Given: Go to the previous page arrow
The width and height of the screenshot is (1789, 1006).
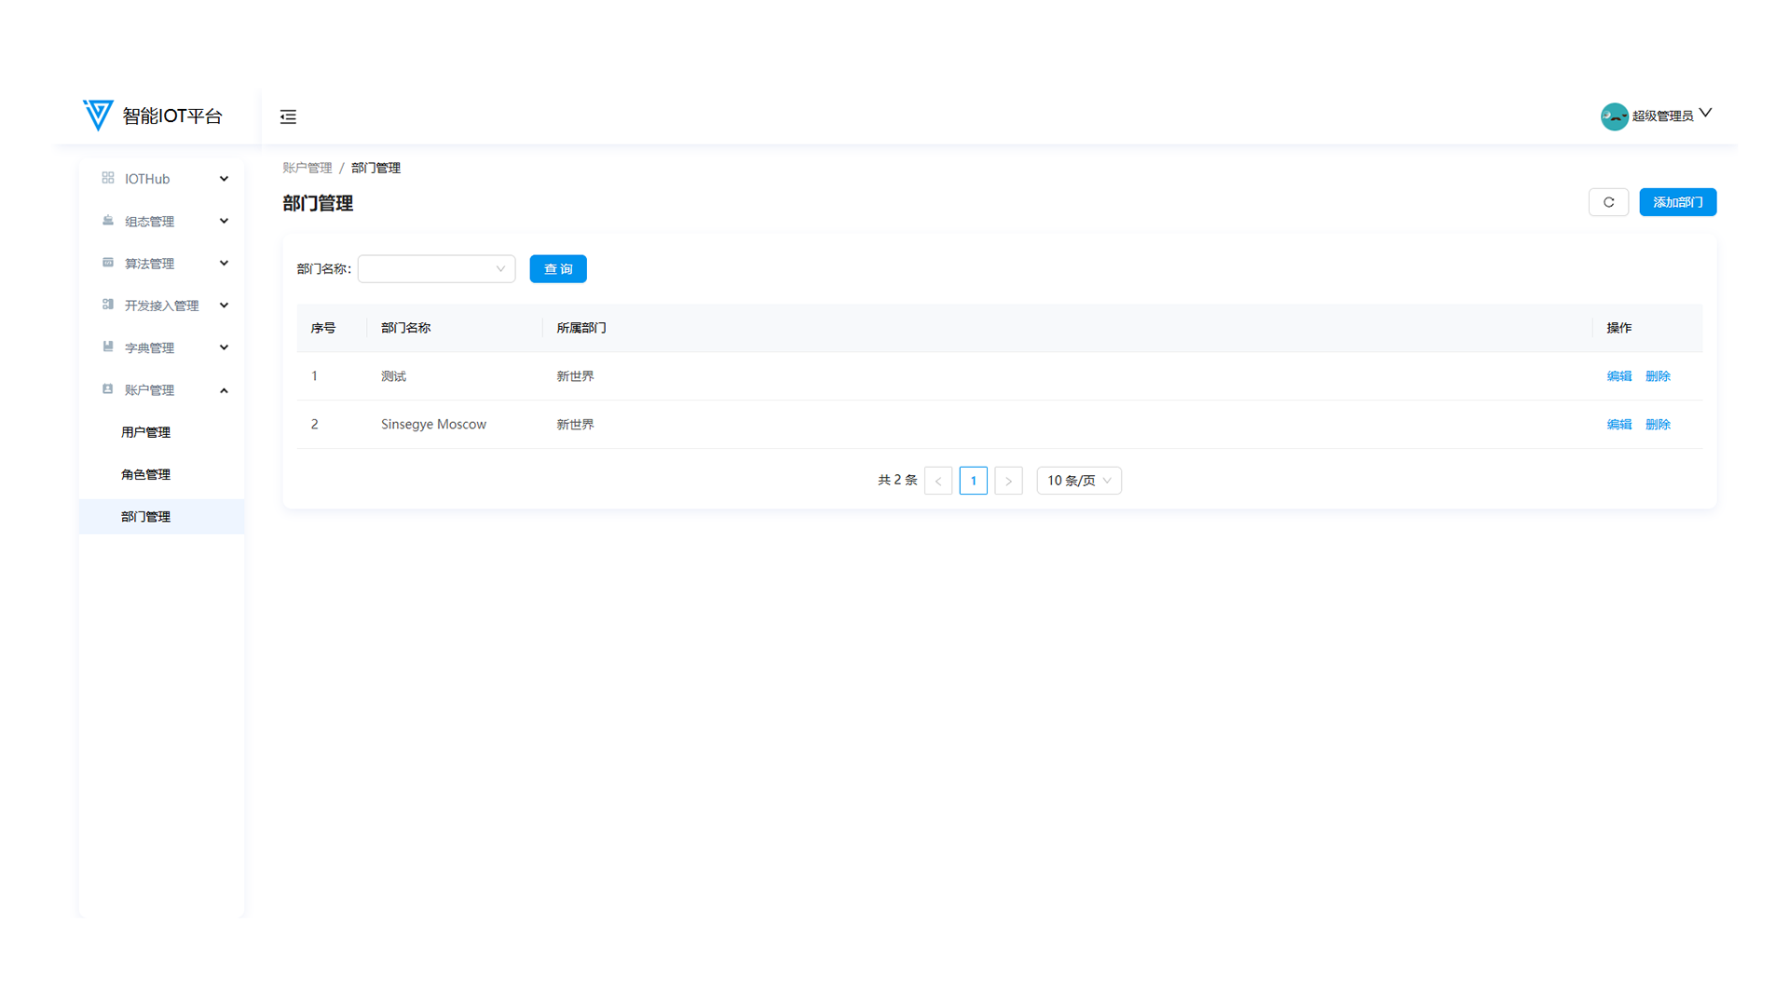Looking at the screenshot, I should (x=938, y=481).
